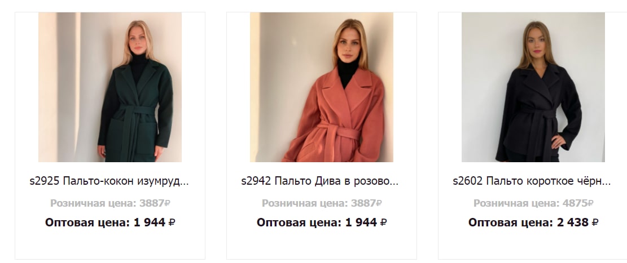Click the ruble icon after retail price 4875
The image size is (627, 263).
coord(591,203)
